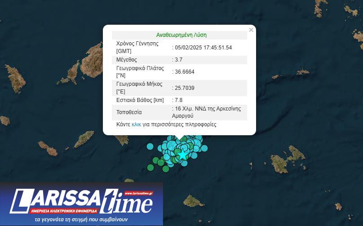Close the earthquake info popup

pos(251,30)
